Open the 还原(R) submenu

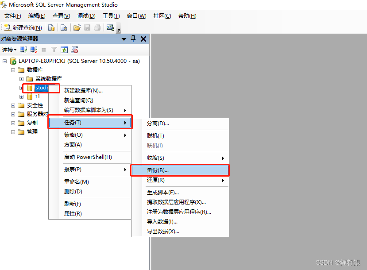pyautogui.click(x=180, y=180)
